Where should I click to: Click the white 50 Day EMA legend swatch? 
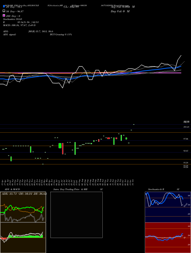click(4, 11)
